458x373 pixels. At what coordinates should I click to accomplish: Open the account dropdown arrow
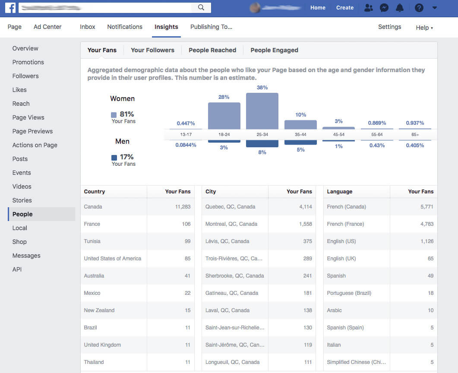click(435, 8)
